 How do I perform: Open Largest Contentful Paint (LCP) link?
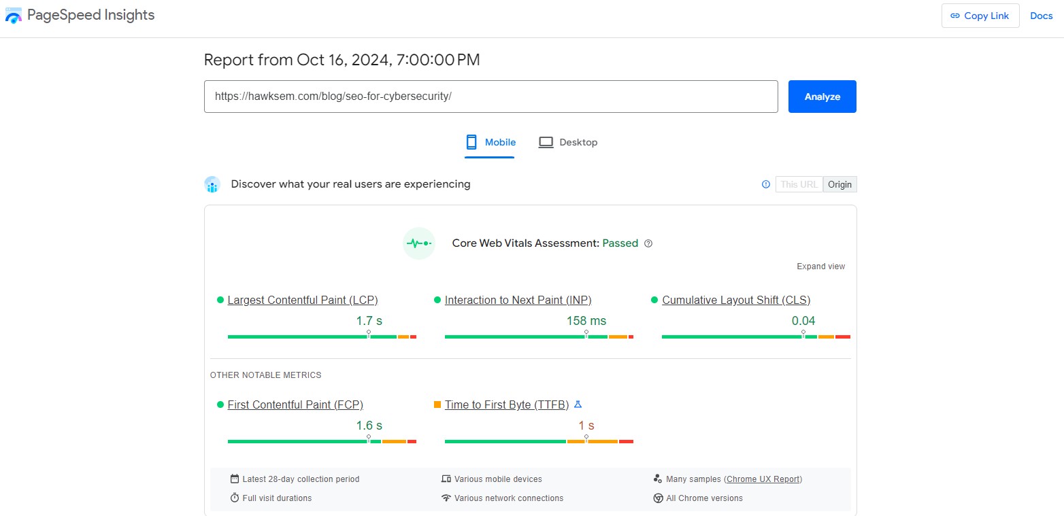tap(303, 300)
